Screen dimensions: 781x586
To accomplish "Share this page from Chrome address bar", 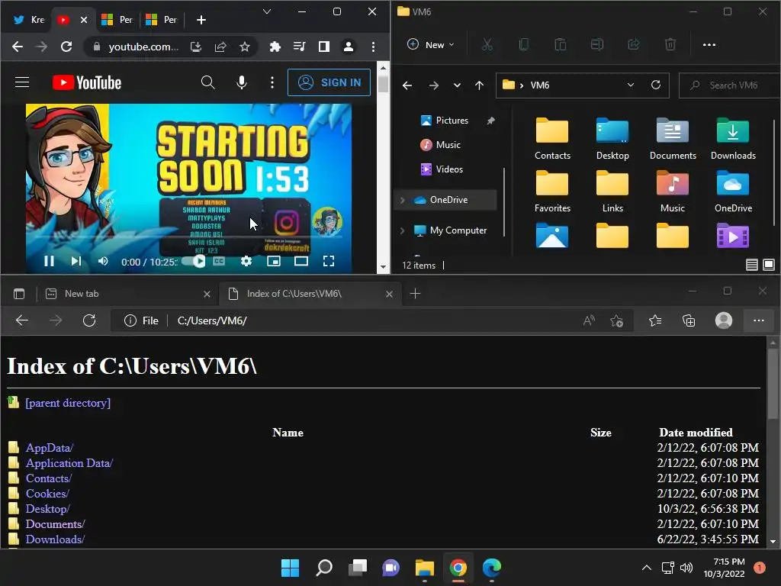I will coord(220,47).
